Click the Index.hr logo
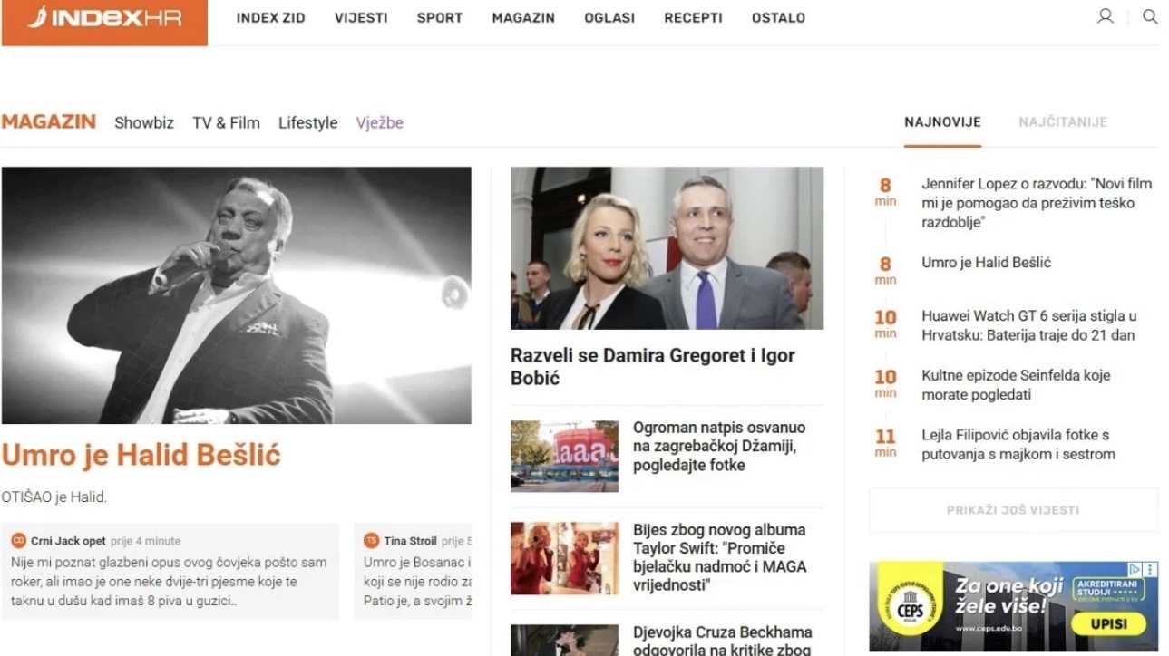1169x656 pixels. (x=104, y=20)
